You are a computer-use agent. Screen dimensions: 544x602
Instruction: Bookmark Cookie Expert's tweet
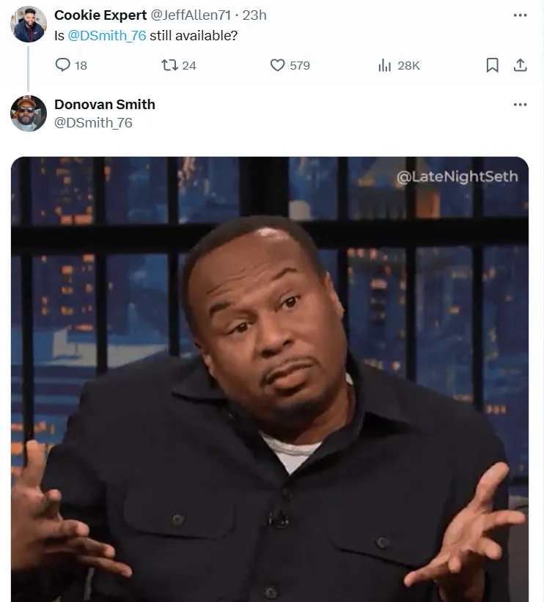click(492, 65)
